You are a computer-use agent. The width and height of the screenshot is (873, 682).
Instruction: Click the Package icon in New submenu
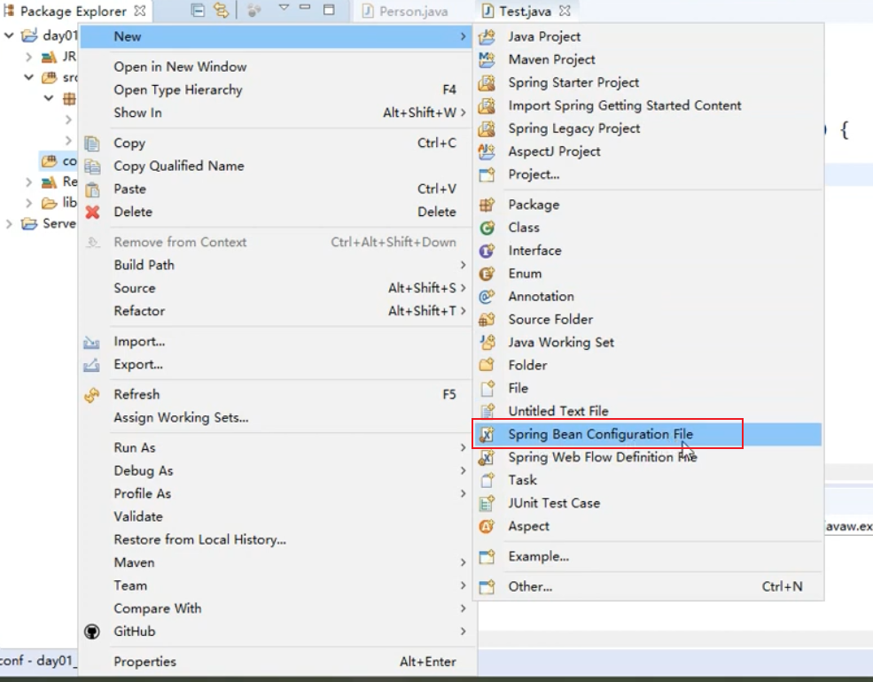[487, 205]
